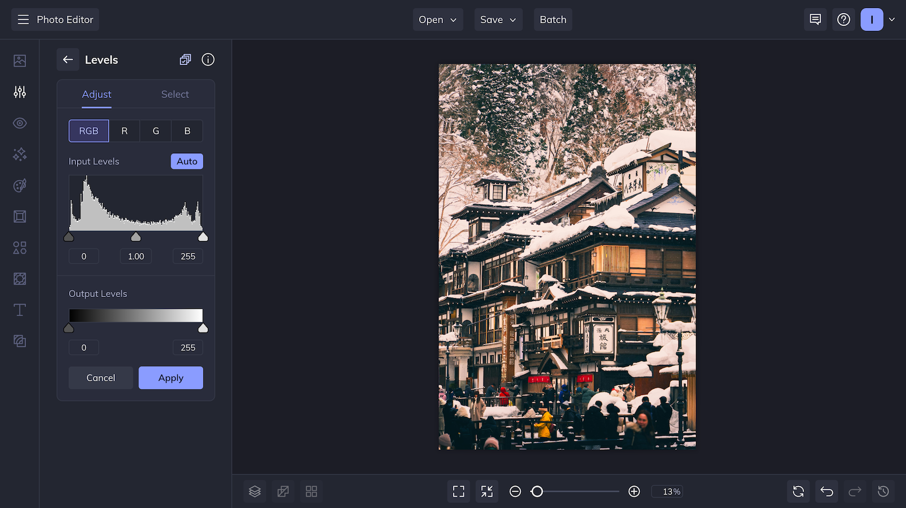Zoom out with minus icon
The width and height of the screenshot is (906, 508).
(x=515, y=492)
